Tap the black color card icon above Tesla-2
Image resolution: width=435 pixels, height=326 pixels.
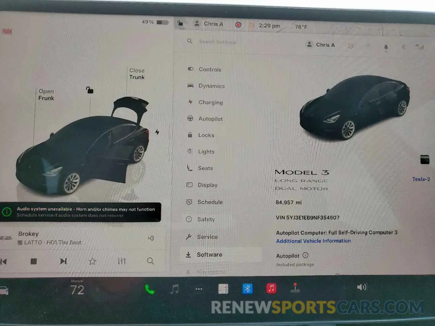(425, 160)
